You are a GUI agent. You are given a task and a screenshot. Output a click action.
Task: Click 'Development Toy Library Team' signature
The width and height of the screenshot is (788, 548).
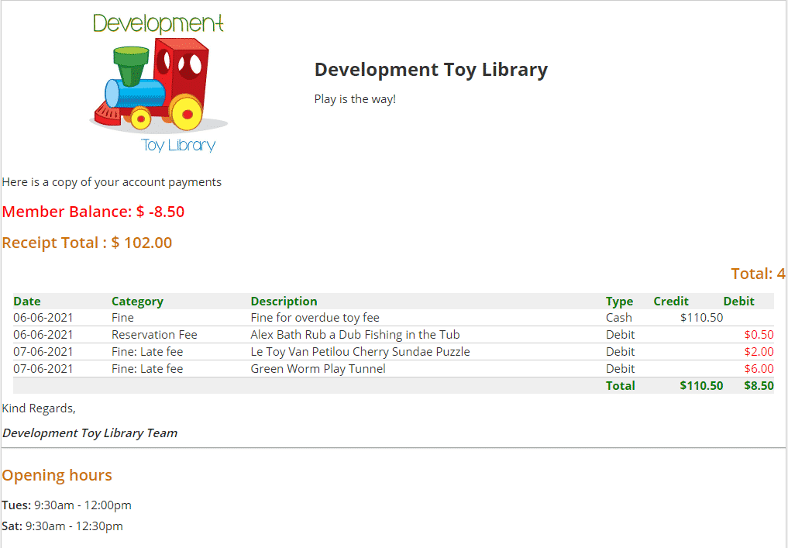[x=90, y=433]
